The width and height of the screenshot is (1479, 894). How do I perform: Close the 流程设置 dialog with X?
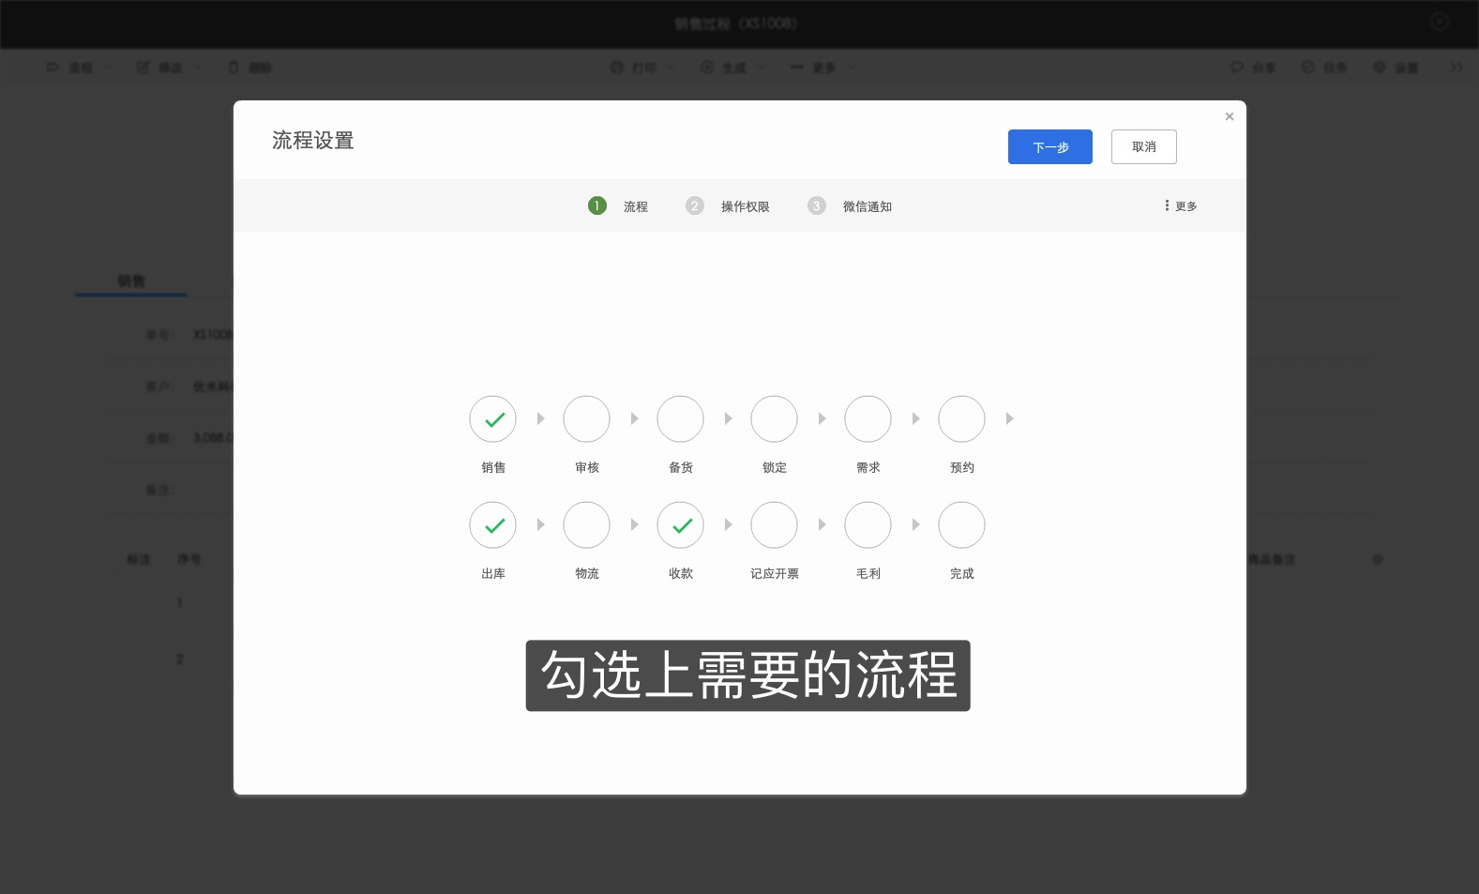[x=1229, y=116]
